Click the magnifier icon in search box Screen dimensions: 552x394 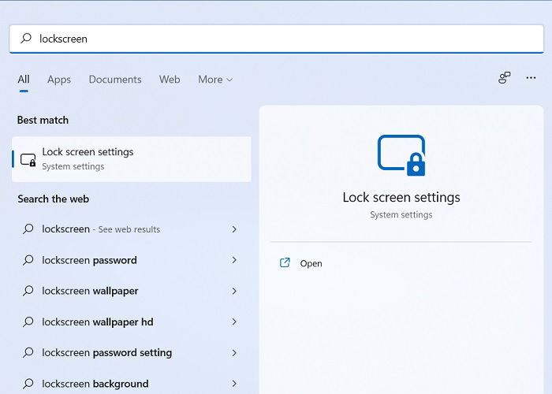tap(26, 38)
